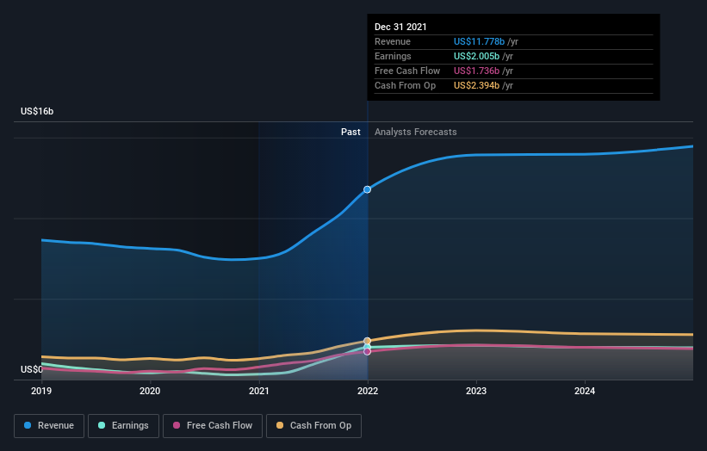
Task: Toggle the Revenue series legend button
Action: tap(49, 426)
